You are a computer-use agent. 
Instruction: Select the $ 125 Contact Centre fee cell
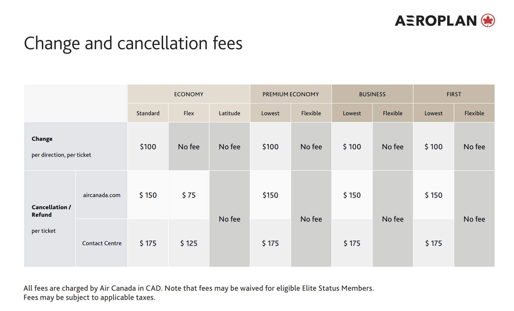[189, 243]
